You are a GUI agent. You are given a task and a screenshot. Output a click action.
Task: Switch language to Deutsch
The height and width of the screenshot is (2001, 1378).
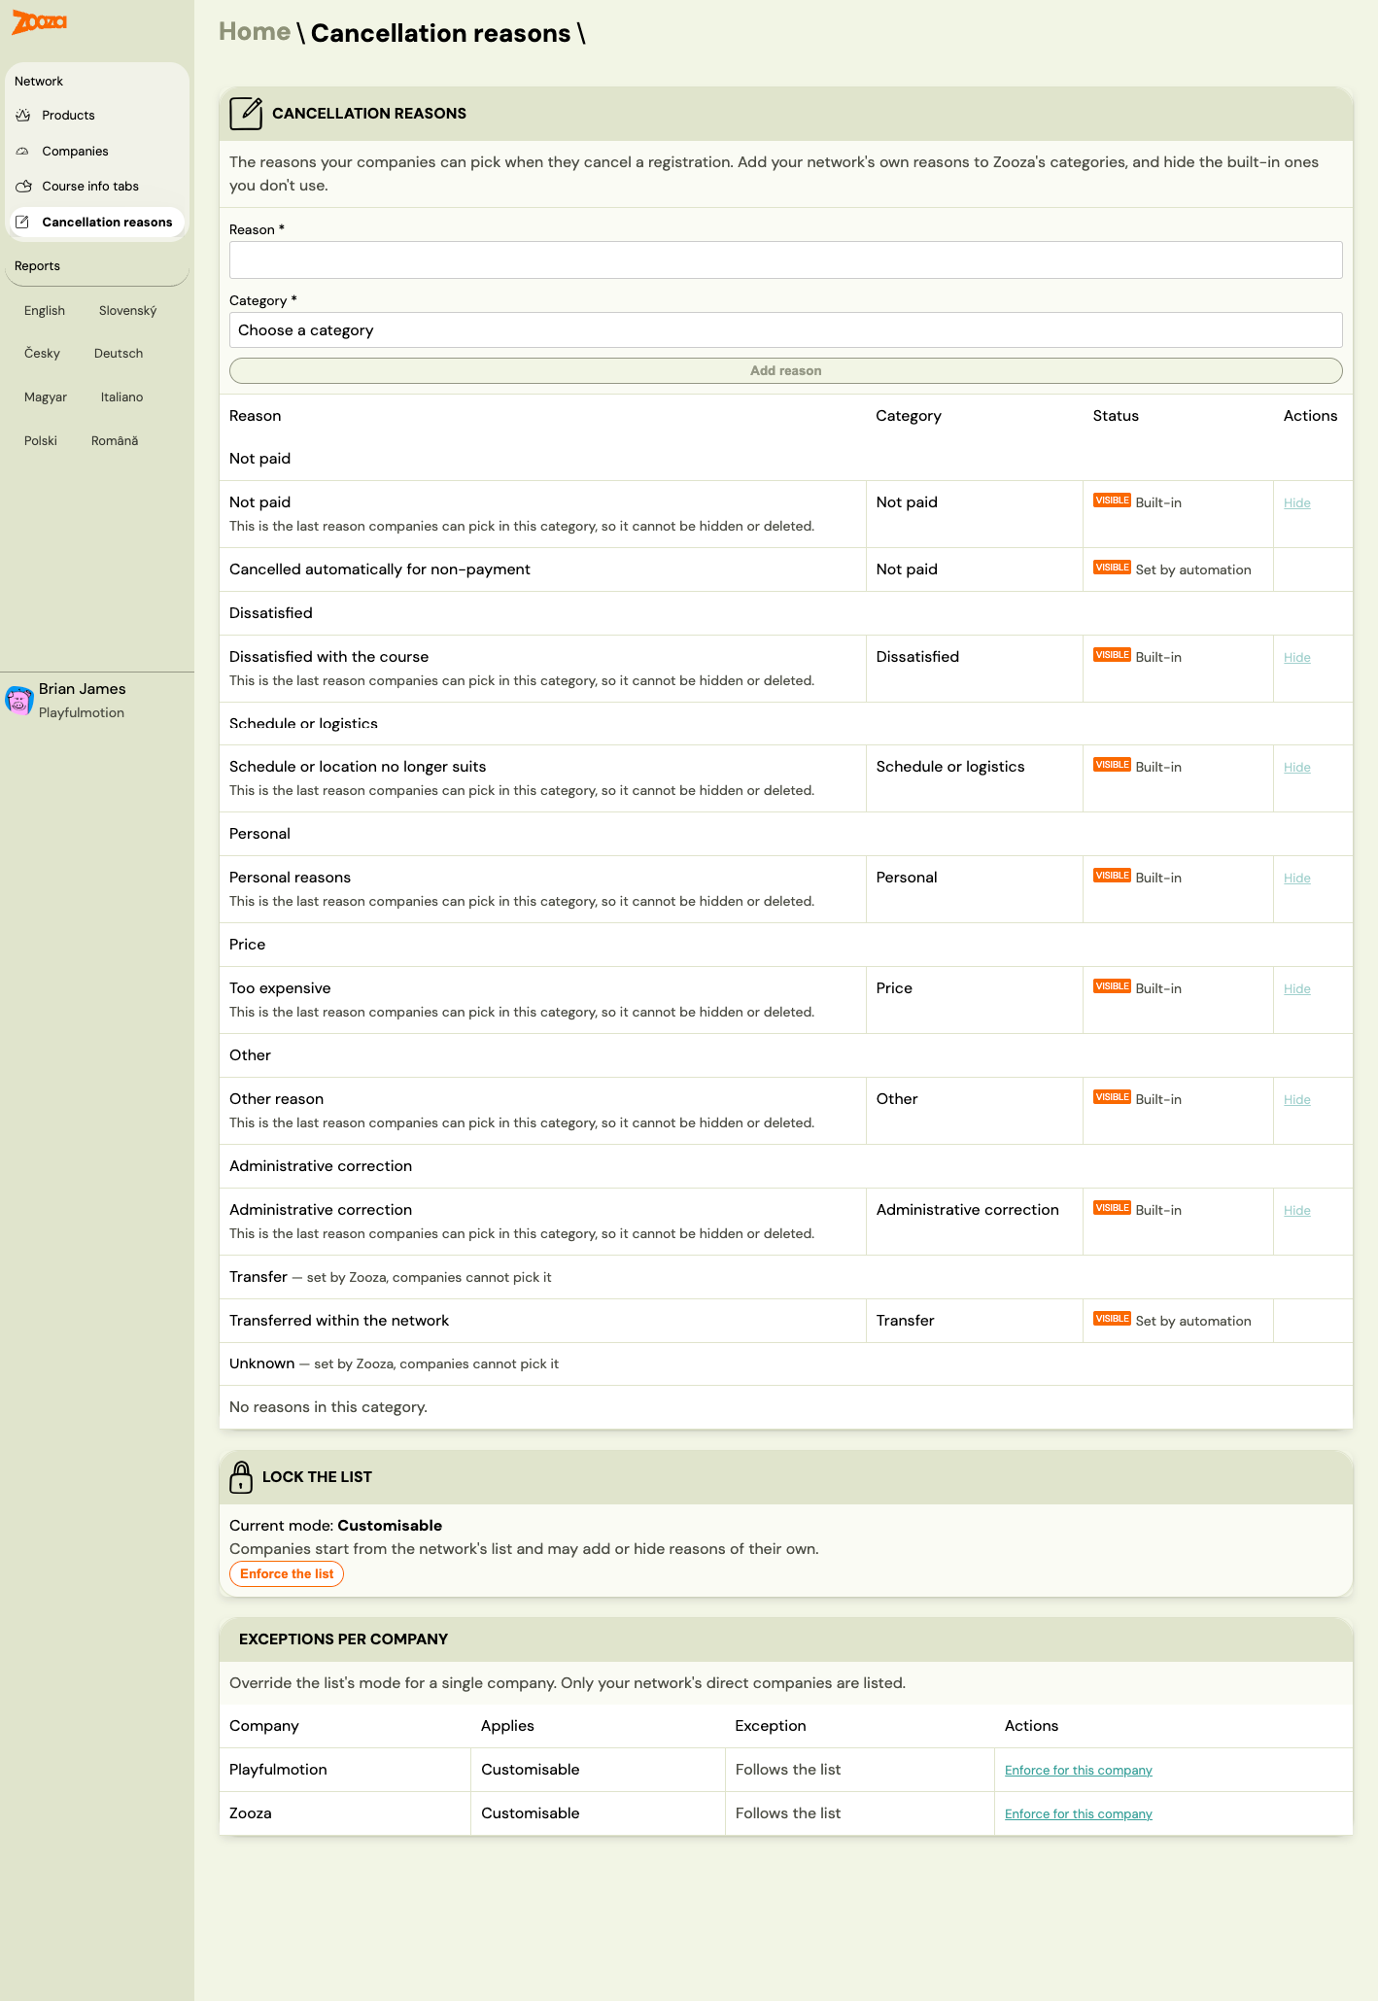coord(119,353)
